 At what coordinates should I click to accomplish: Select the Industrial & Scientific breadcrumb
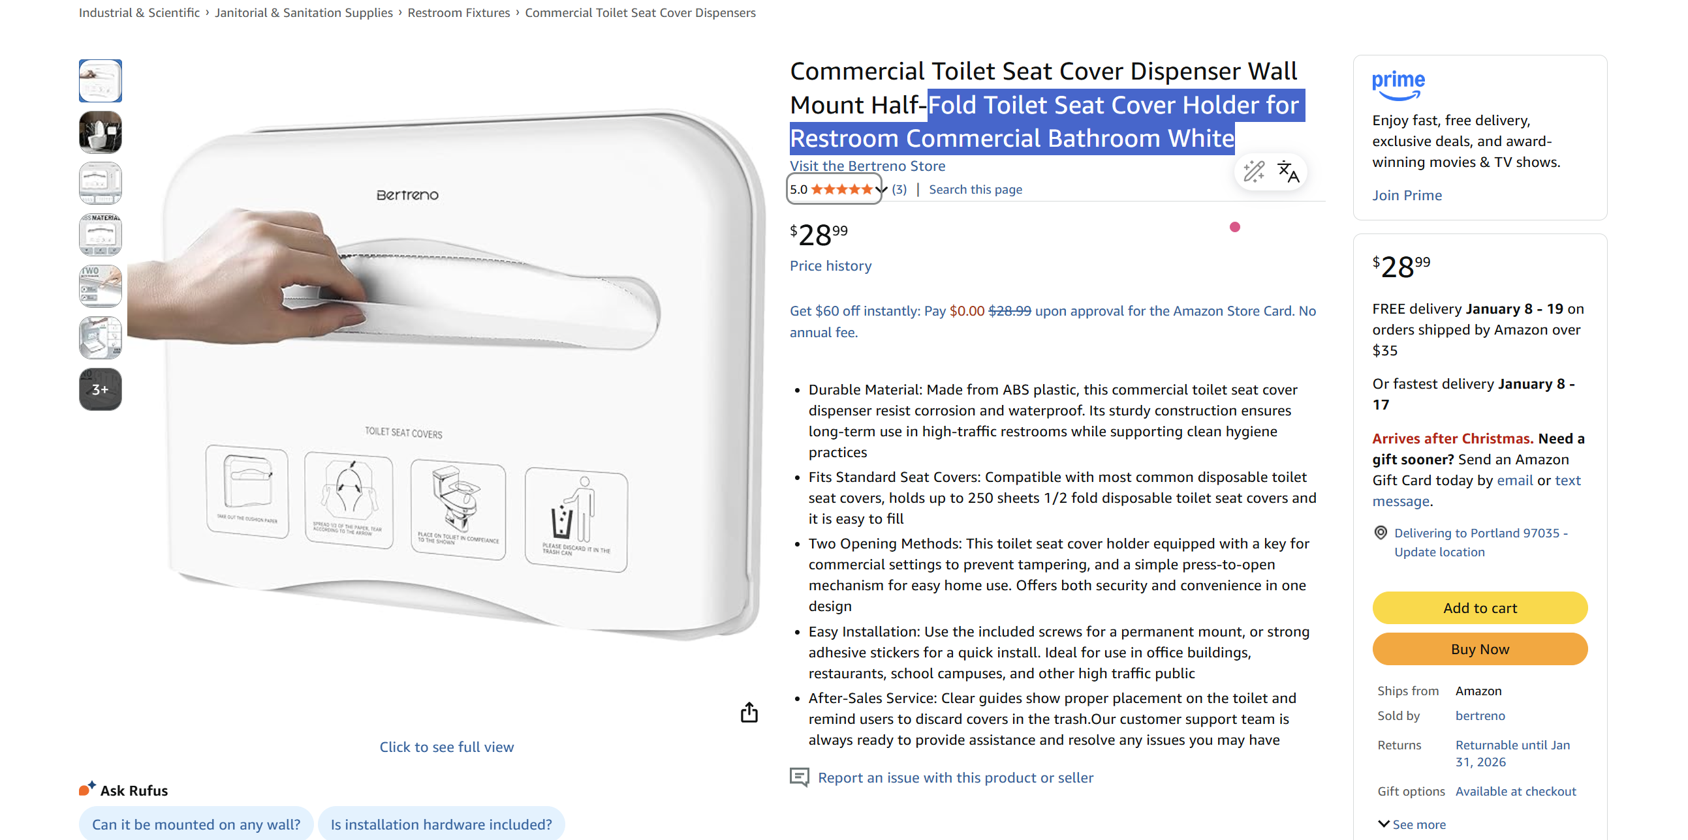(138, 12)
